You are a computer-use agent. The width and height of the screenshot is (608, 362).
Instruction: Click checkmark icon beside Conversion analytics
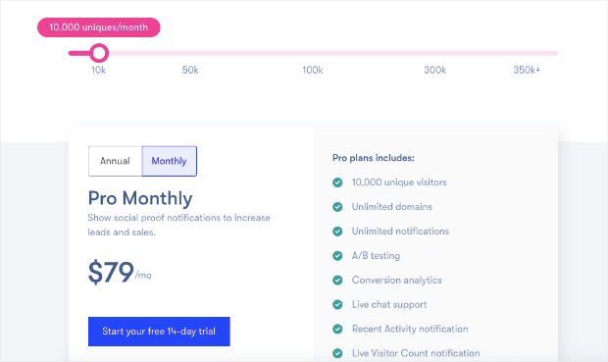click(337, 281)
